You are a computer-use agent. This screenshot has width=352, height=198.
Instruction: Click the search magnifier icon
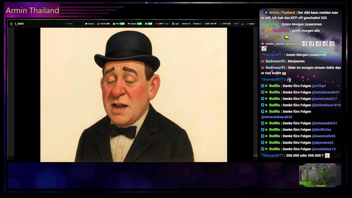click(66, 24)
